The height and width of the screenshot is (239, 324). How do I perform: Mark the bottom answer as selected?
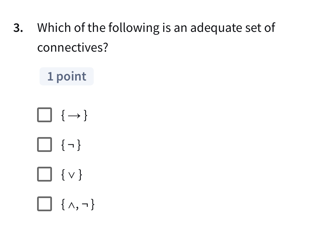[x=45, y=204]
